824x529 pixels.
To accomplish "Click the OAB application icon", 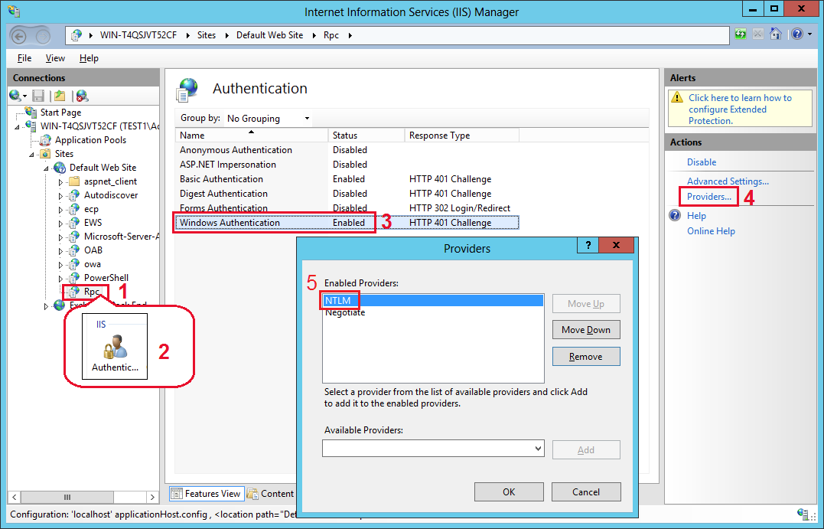I will click(x=74, y=250).
